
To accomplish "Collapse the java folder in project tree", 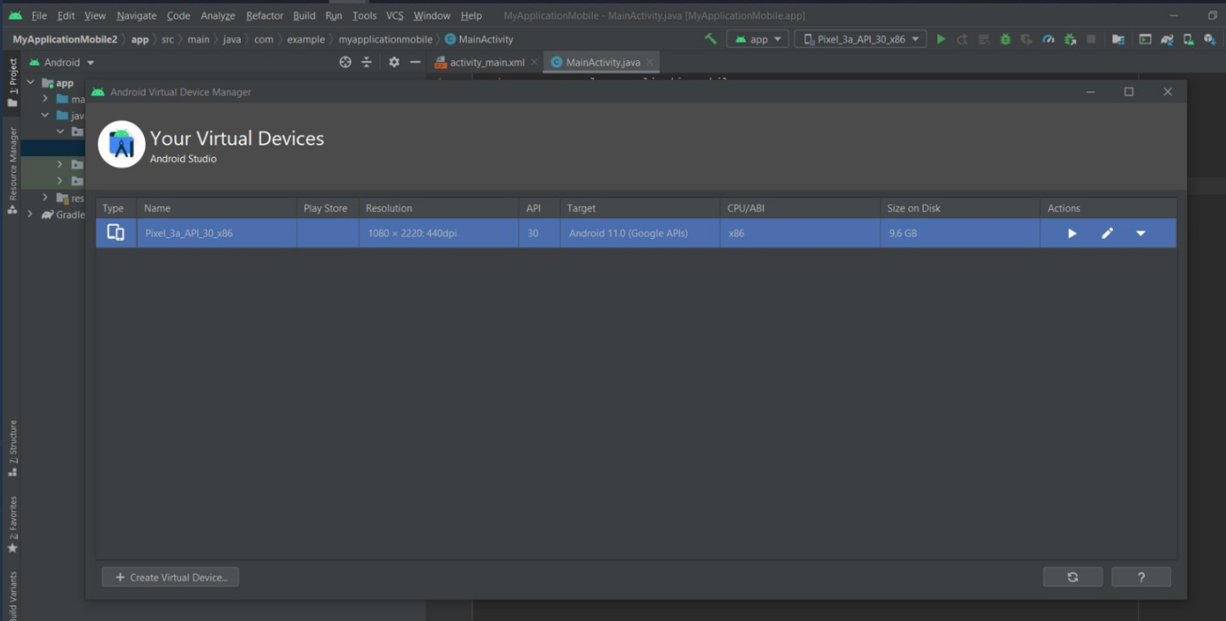I will click(x=45, y=115).
